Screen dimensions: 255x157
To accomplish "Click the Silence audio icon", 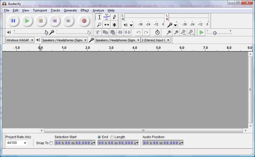I will pyautogui.click(x=127, y=32).
